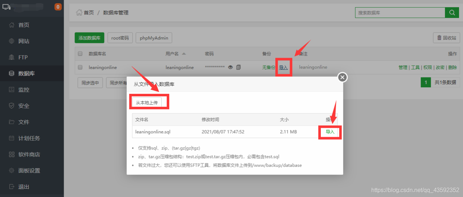Show password using the eye icon
The image size is (463, 197).
(x=230, y=67)
